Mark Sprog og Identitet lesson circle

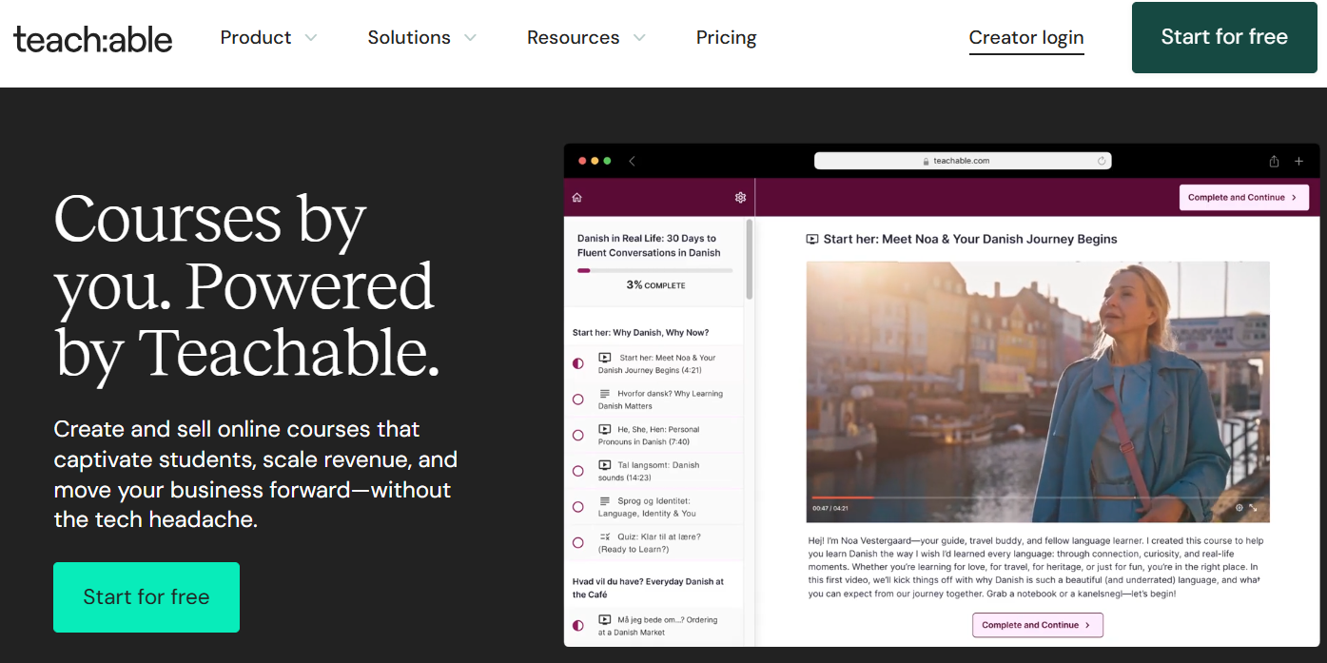pos(578,507)
